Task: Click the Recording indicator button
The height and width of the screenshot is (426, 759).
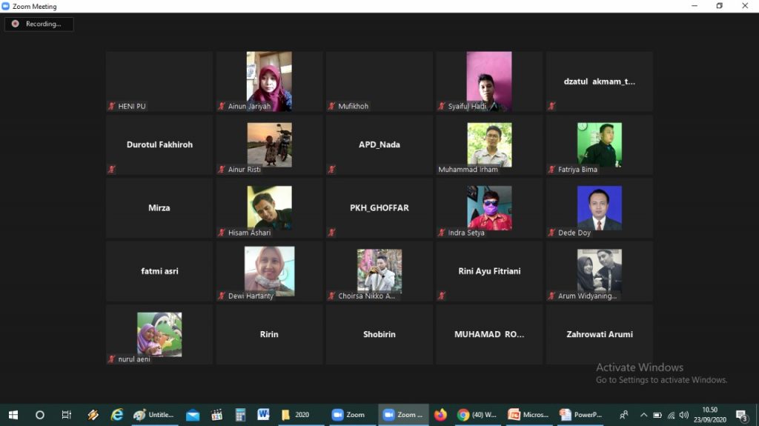Action: 39,24
